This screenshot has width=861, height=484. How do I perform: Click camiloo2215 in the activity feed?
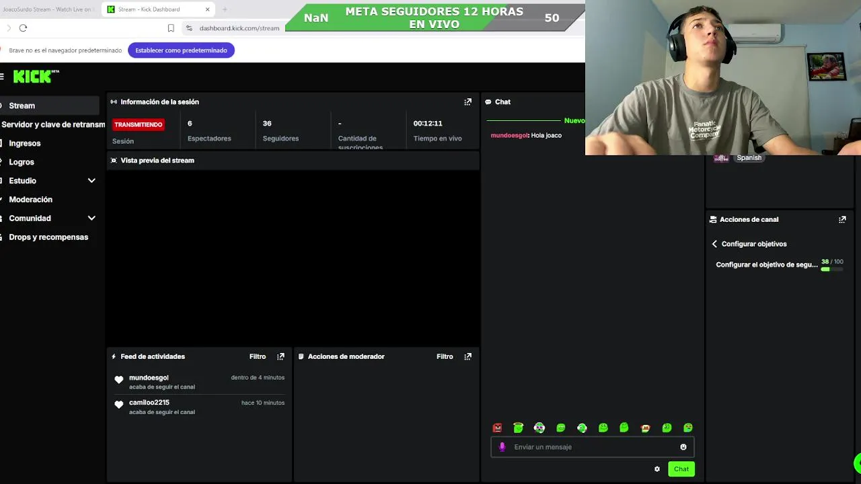[149, 403]
